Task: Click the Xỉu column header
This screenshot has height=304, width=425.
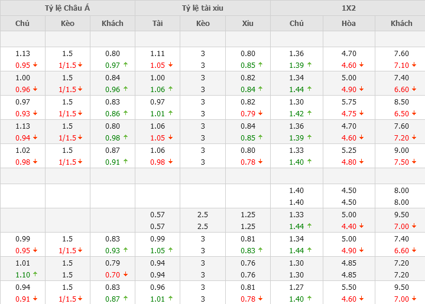Action: [x=248, y=23]
